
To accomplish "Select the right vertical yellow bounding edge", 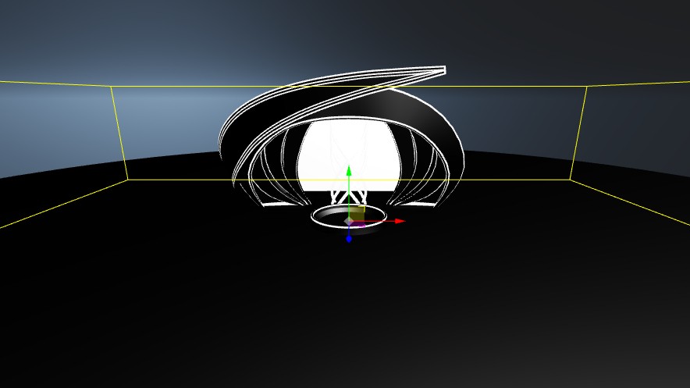I will click(x=578, y=133).
